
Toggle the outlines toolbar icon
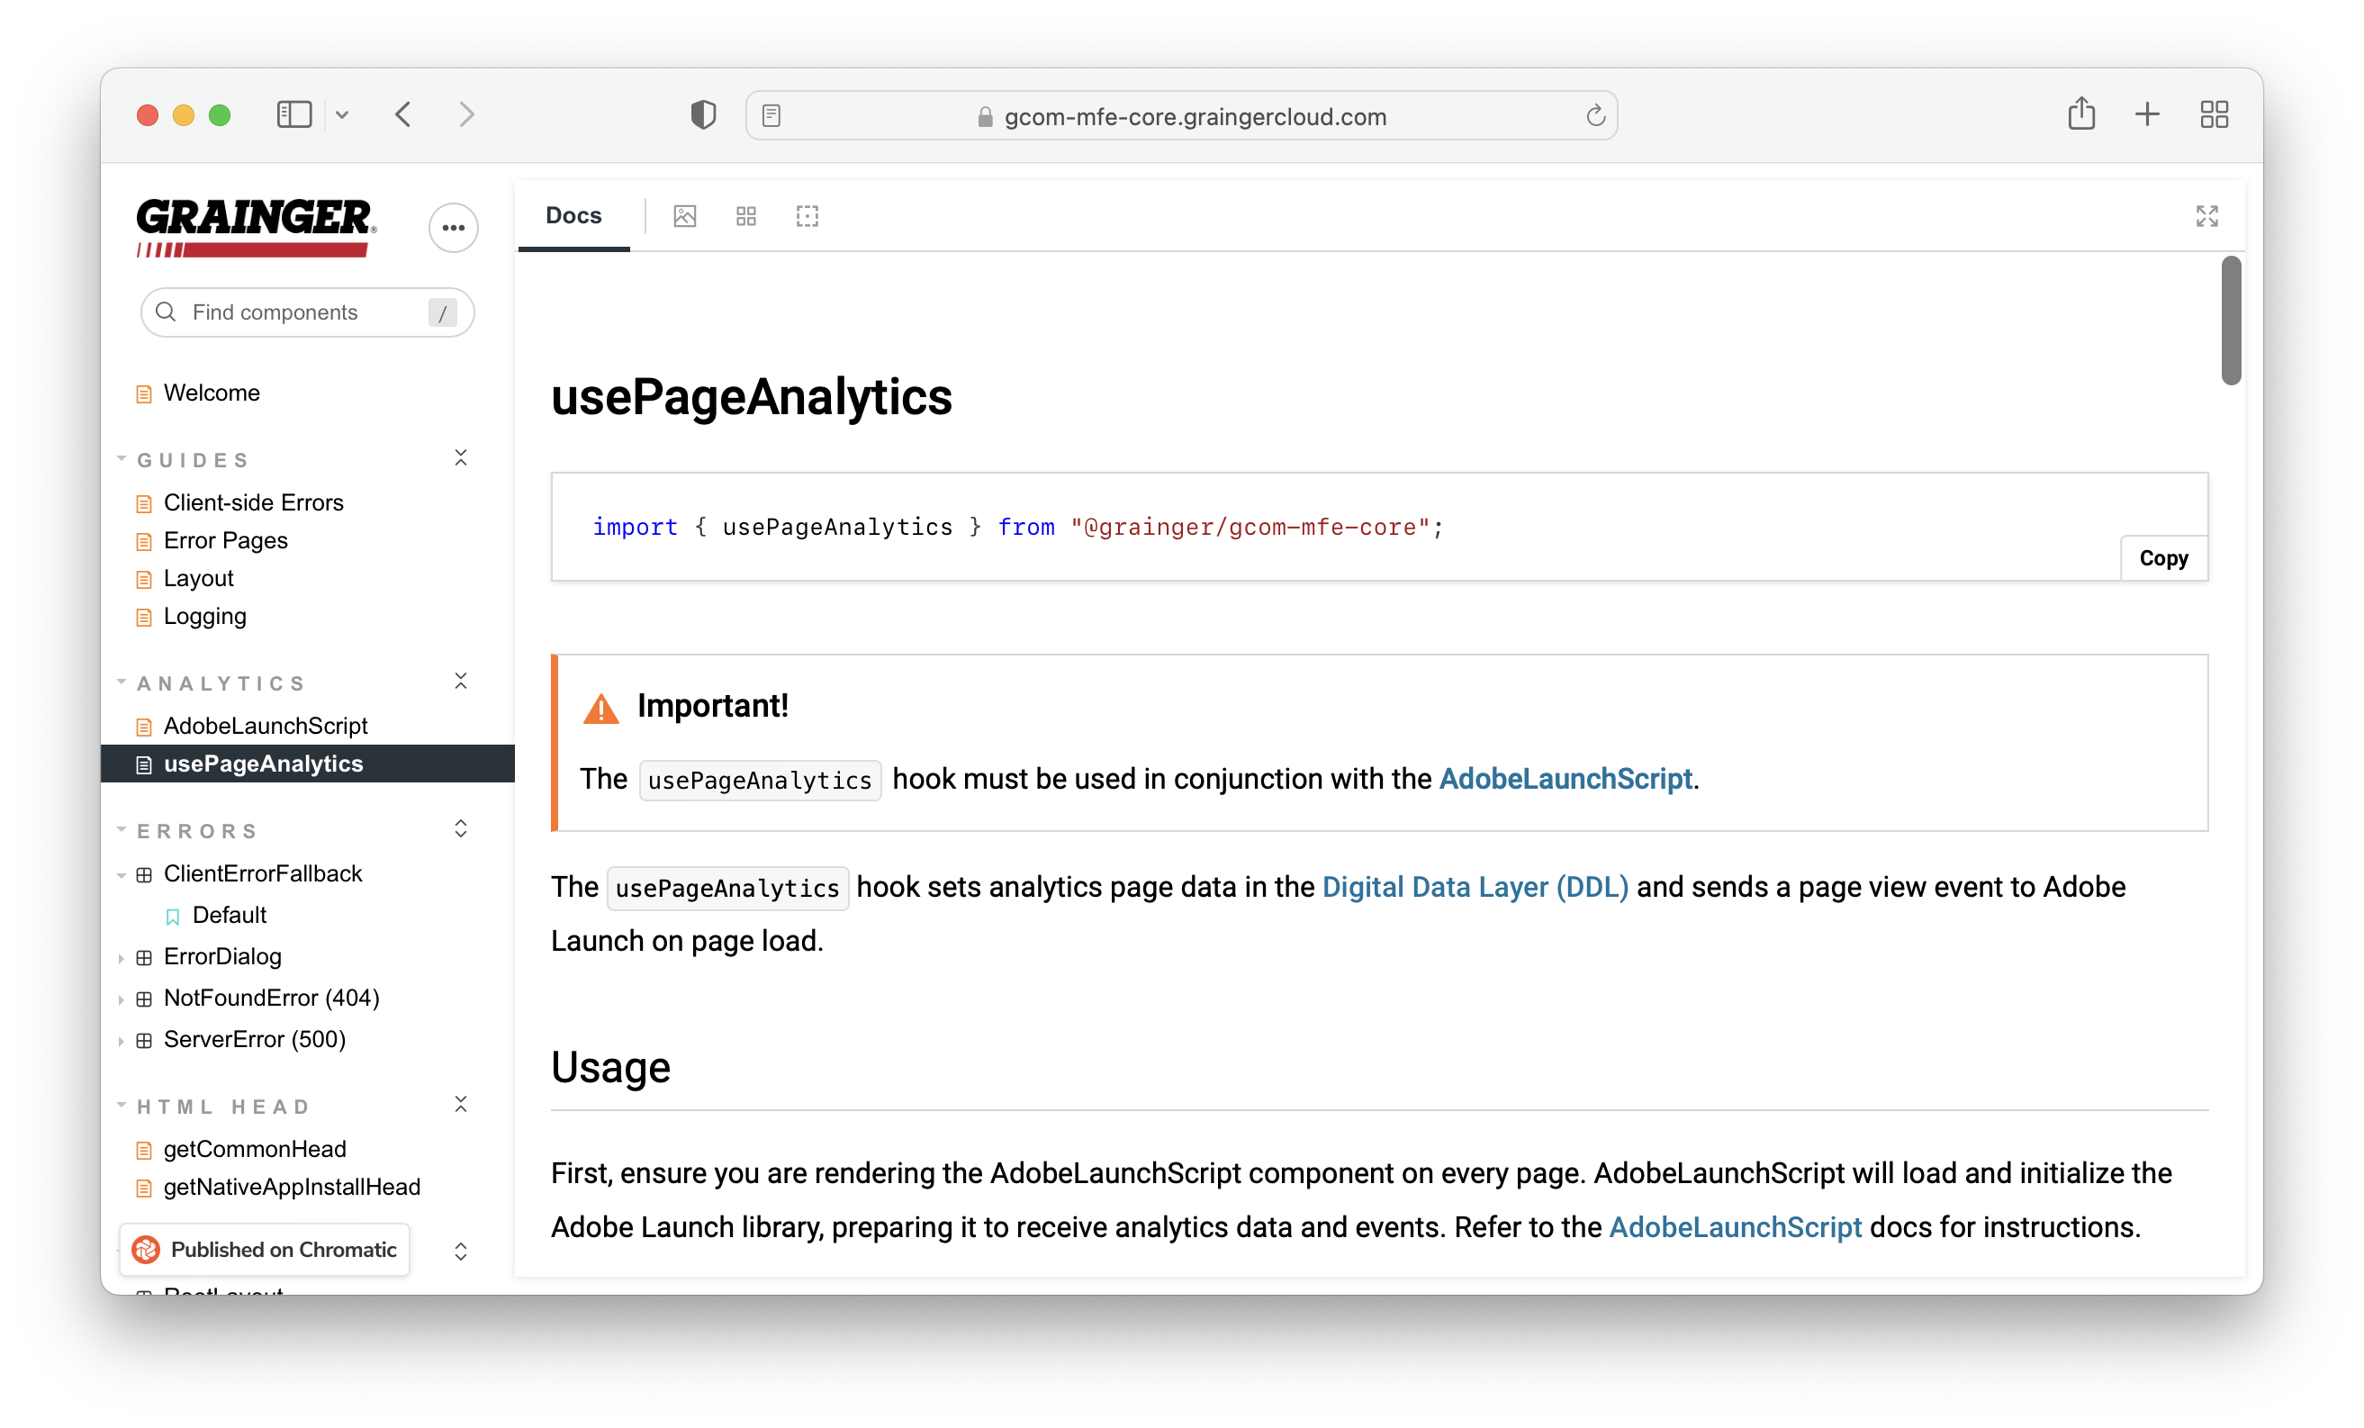click(x=808, y=216)
